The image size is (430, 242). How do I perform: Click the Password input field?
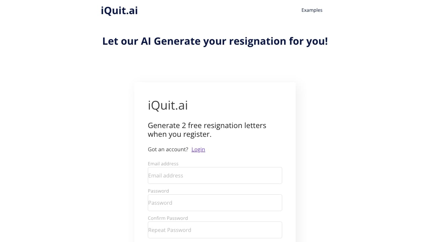click(215, 202)
